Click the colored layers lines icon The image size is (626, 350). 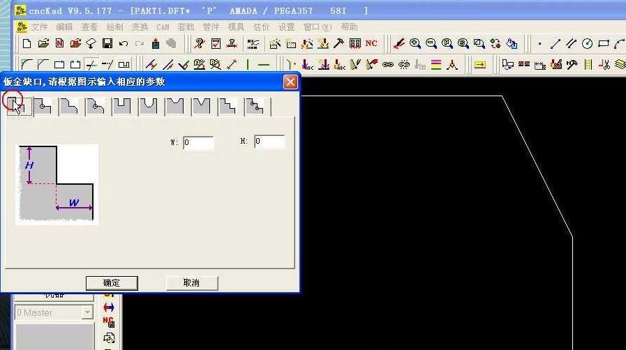[436, 64]
